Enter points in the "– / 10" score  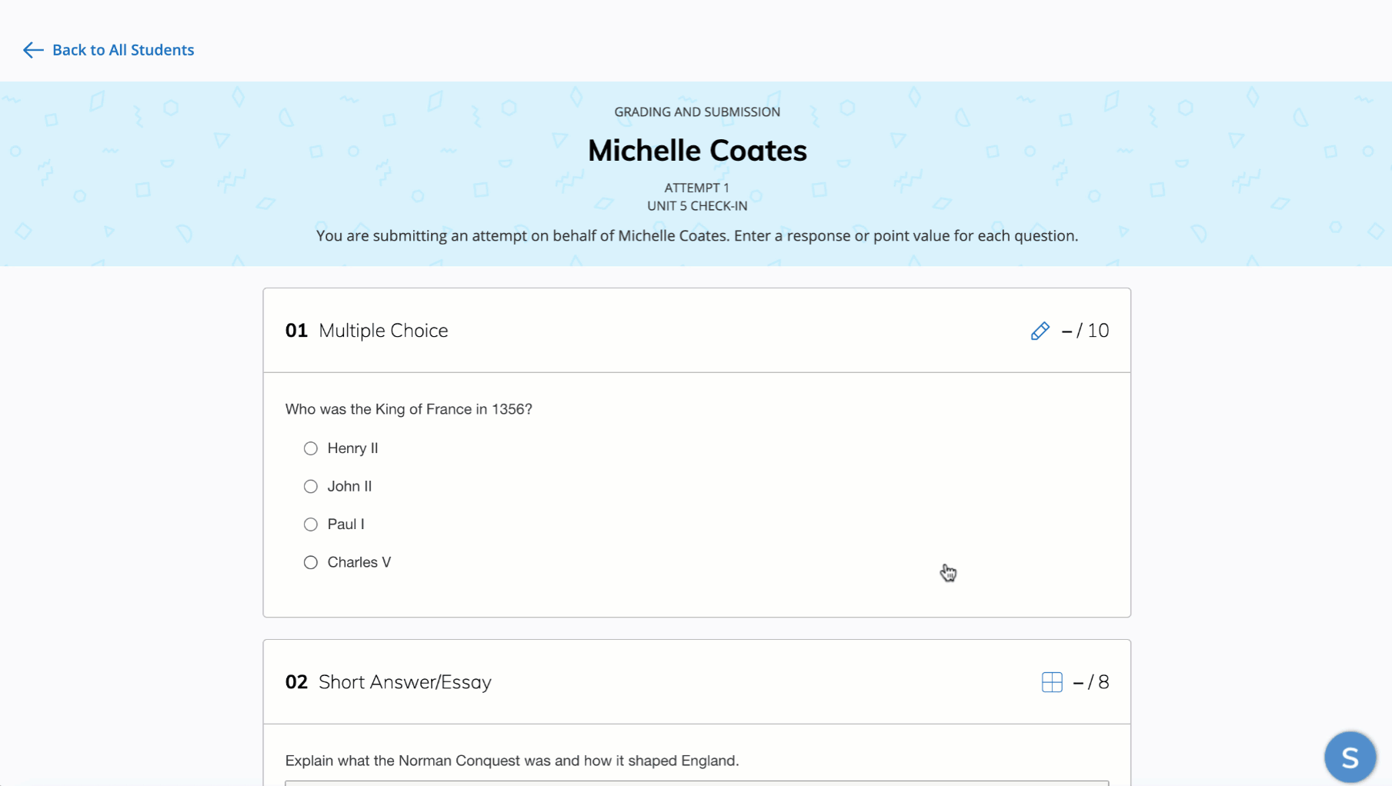coord(1085,331)
